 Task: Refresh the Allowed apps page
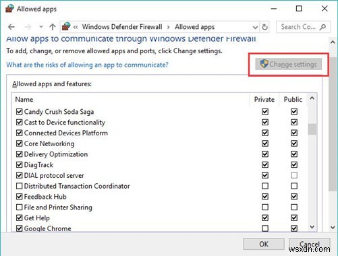click(264, 27)
